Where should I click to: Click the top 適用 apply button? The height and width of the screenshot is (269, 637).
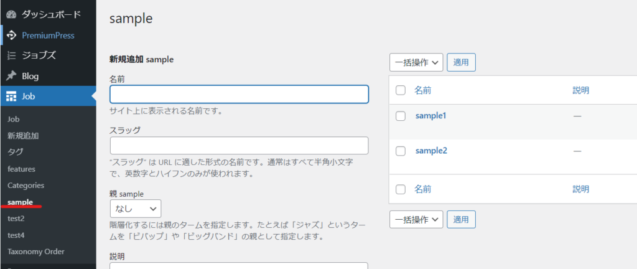pyautogui.click(x=461, y=62)
